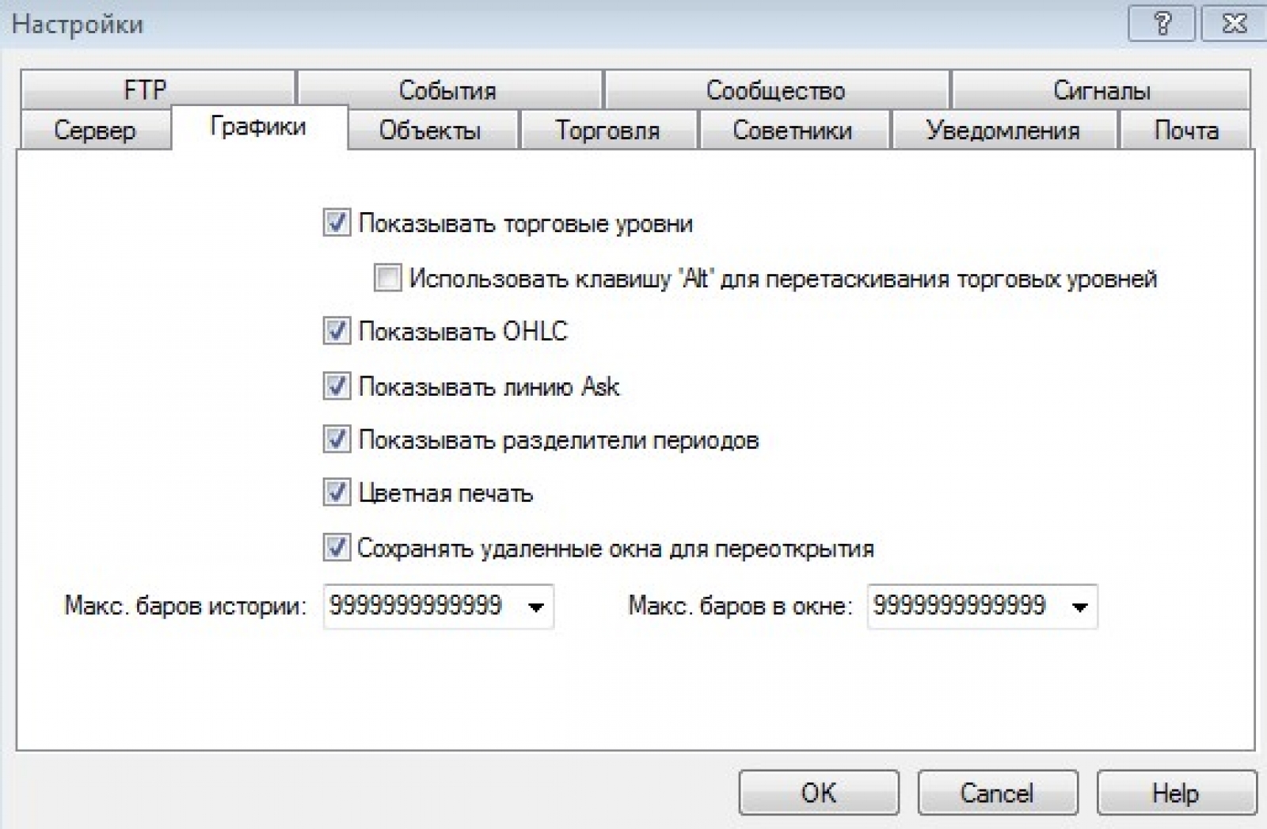This screenshot has width=1267, height=829.
Task: Toggle Показывать линию Ask checkbox
Action: pos(337,386)
